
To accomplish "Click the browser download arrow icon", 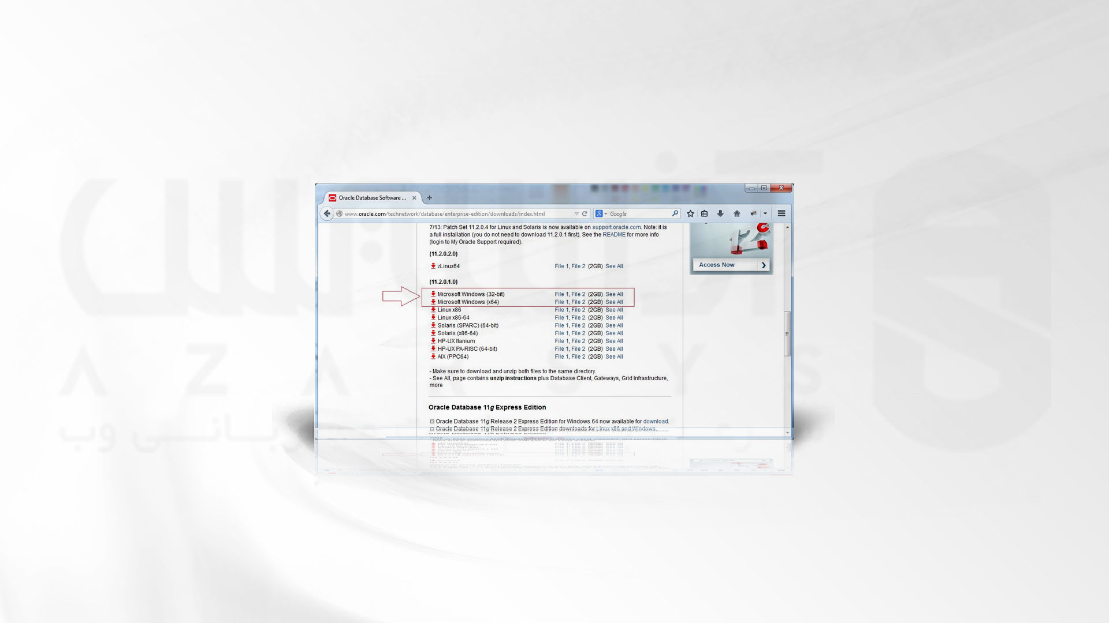I will click(x=720, y=214).
